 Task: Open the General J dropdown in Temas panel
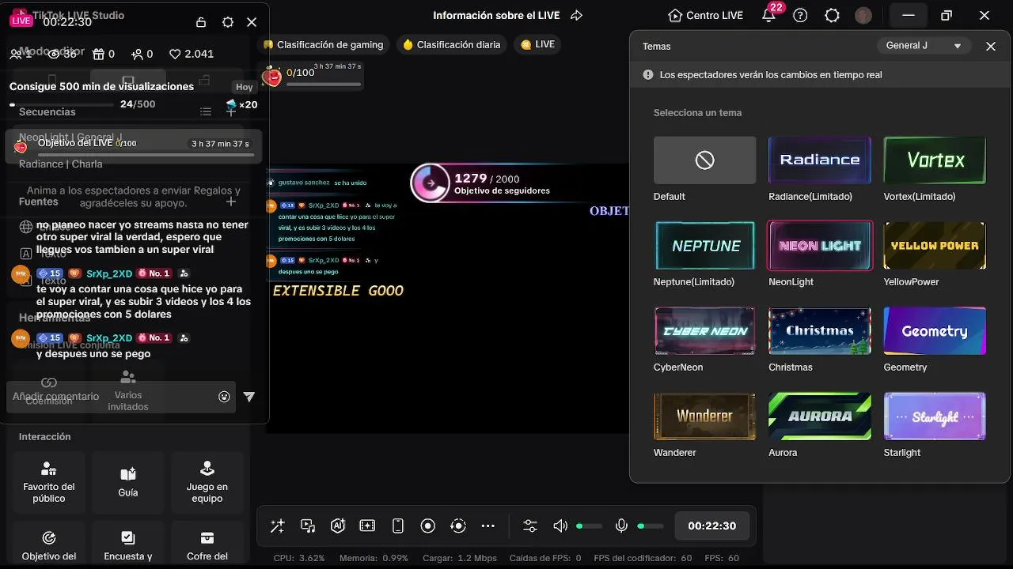pos(924,46)
